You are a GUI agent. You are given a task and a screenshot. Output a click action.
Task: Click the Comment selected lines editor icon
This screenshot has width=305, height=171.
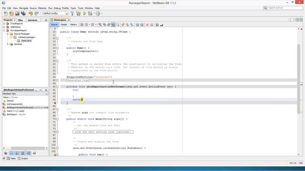[x=157, y=25]
